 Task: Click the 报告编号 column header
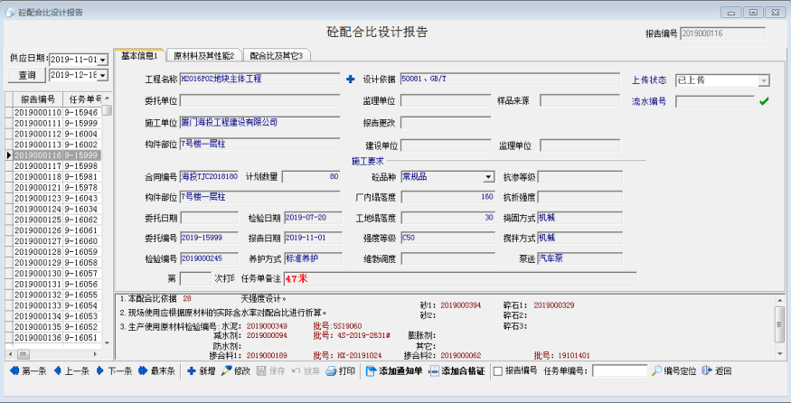click(x=38, y=98)
